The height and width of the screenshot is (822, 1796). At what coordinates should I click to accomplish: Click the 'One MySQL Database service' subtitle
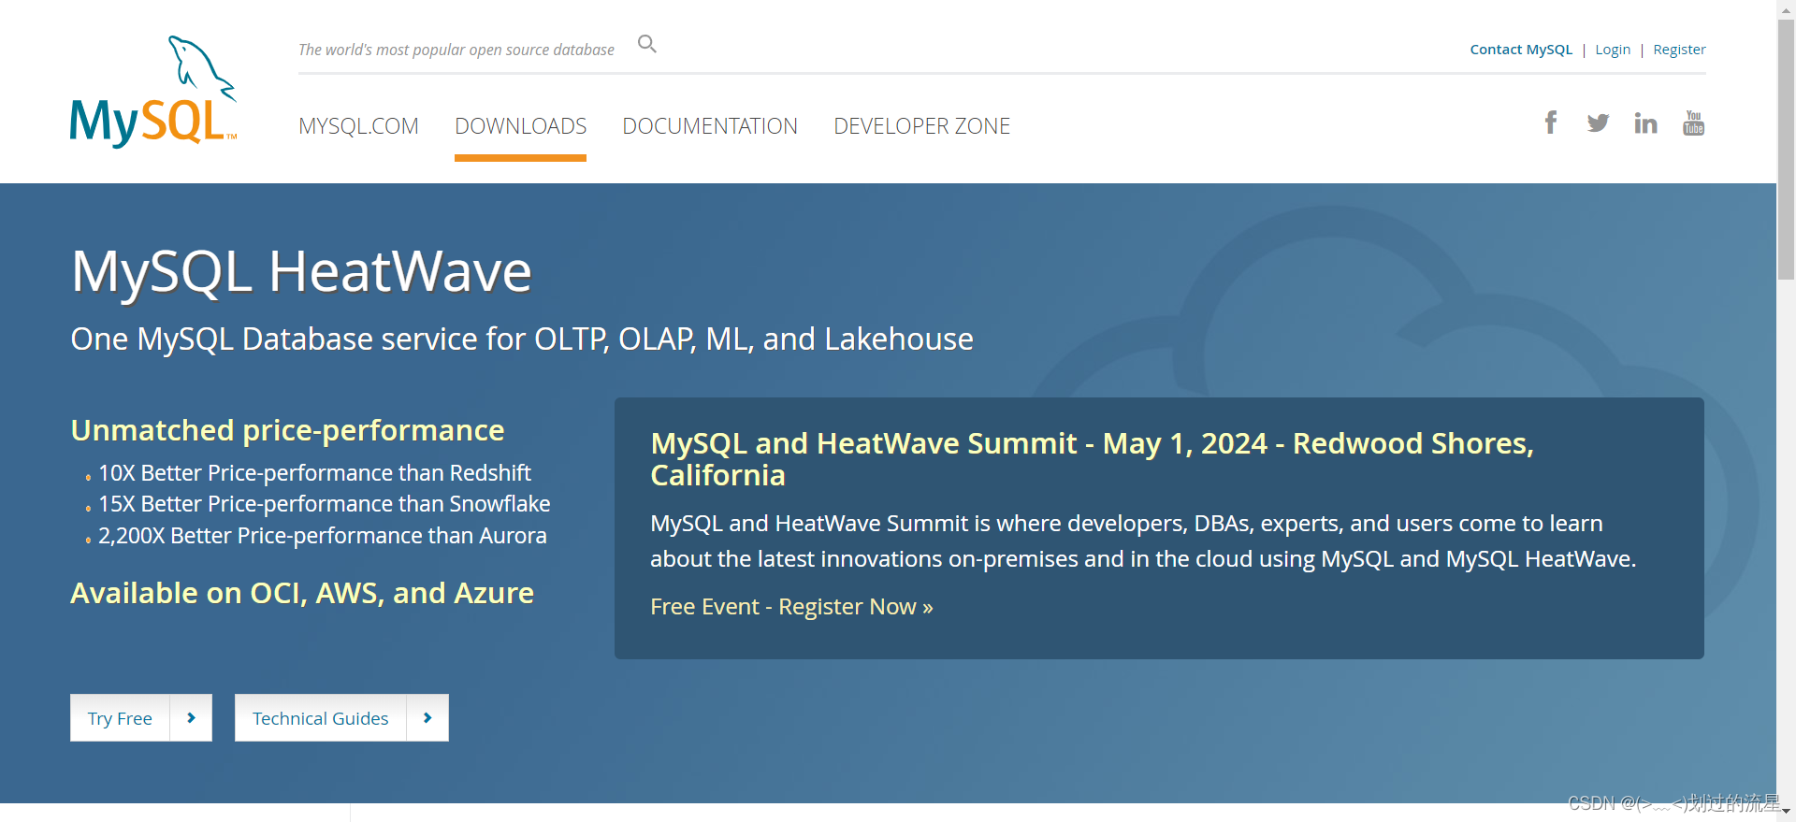point(522,339)
